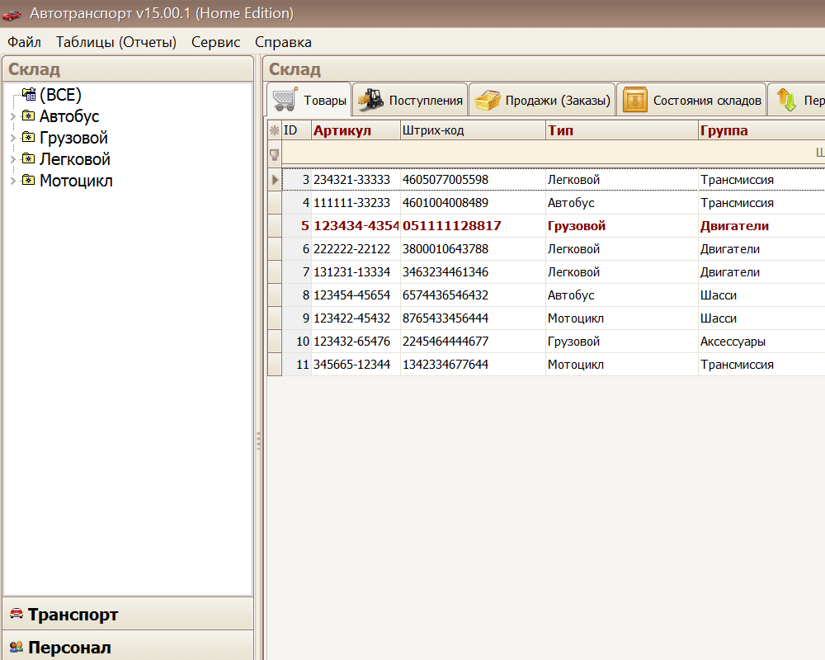Image resolution: width=825 pixels, height=660 pixels.
Task: Click barcode cell 8765433456444
Action: (473, 318)
